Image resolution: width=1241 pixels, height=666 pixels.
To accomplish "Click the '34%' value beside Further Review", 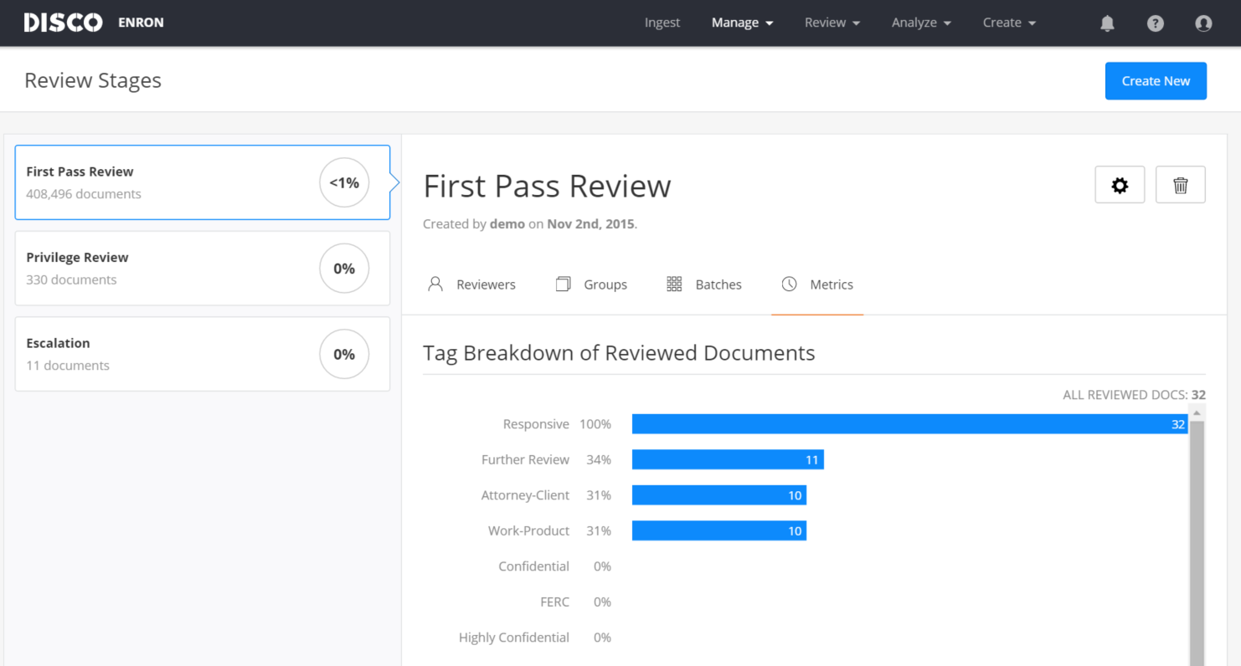I will coord(599,459).
